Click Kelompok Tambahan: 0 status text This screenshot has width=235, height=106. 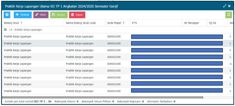[x=161, y=101]
